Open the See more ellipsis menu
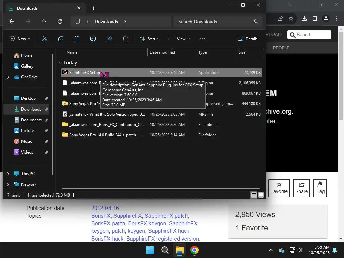 click(x=202, y=39)
